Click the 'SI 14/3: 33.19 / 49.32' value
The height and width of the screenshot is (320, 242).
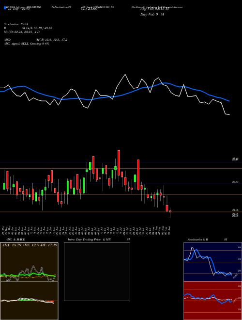coord(37,28)
